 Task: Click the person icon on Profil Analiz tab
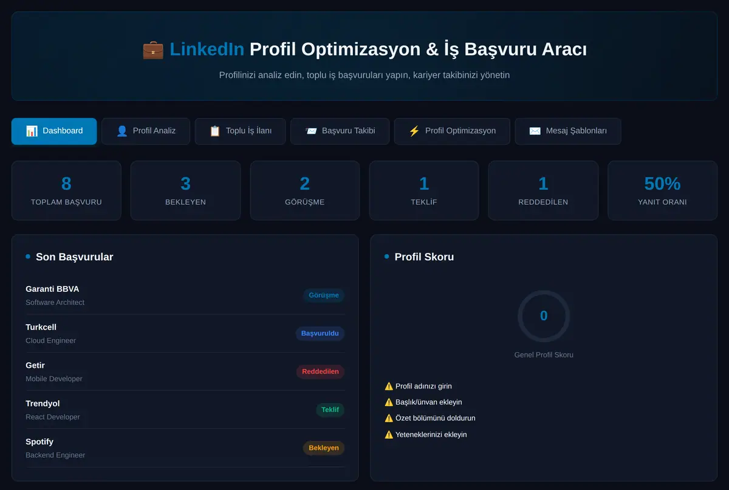122,131
